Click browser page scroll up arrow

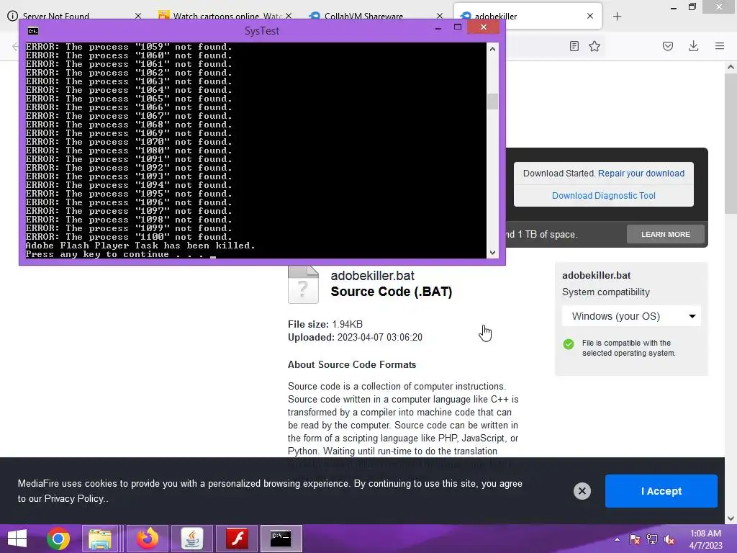[731, 67]
